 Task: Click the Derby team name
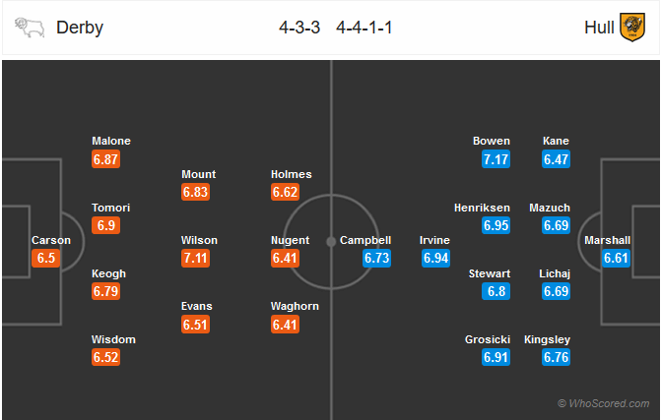80,28
